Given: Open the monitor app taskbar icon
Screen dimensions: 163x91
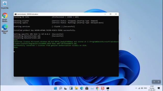Looking at the screenshot, I should (x=92, y=88).
